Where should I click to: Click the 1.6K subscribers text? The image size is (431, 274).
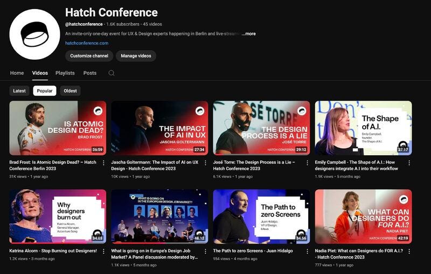click(123, 24)
